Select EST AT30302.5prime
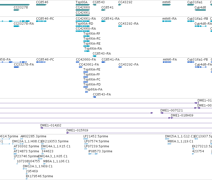Screen dimensions: 212x180 point(15,149)
